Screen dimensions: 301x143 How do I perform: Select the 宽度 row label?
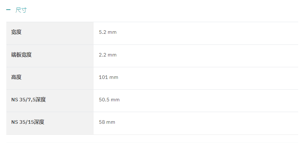[16, 32]
